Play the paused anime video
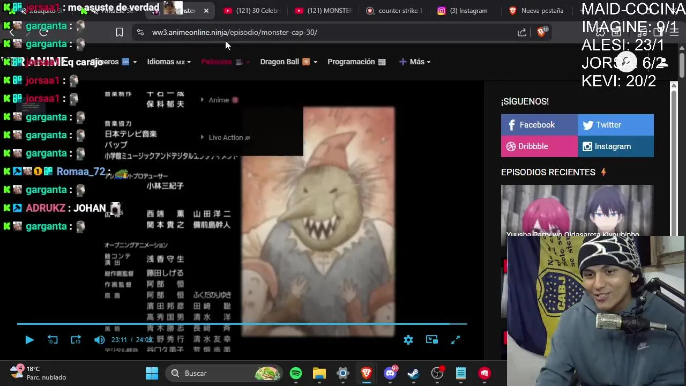Screen dimensions: 686x386 click(29, 340)
